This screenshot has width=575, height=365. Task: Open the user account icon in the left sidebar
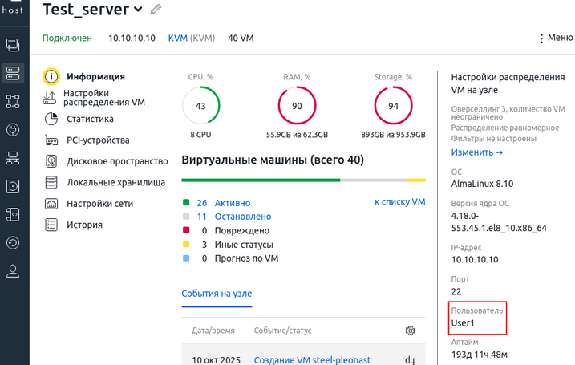pos(13,271)
